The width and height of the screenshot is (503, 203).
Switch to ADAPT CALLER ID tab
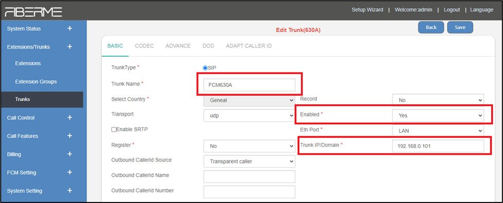[249, 46]
